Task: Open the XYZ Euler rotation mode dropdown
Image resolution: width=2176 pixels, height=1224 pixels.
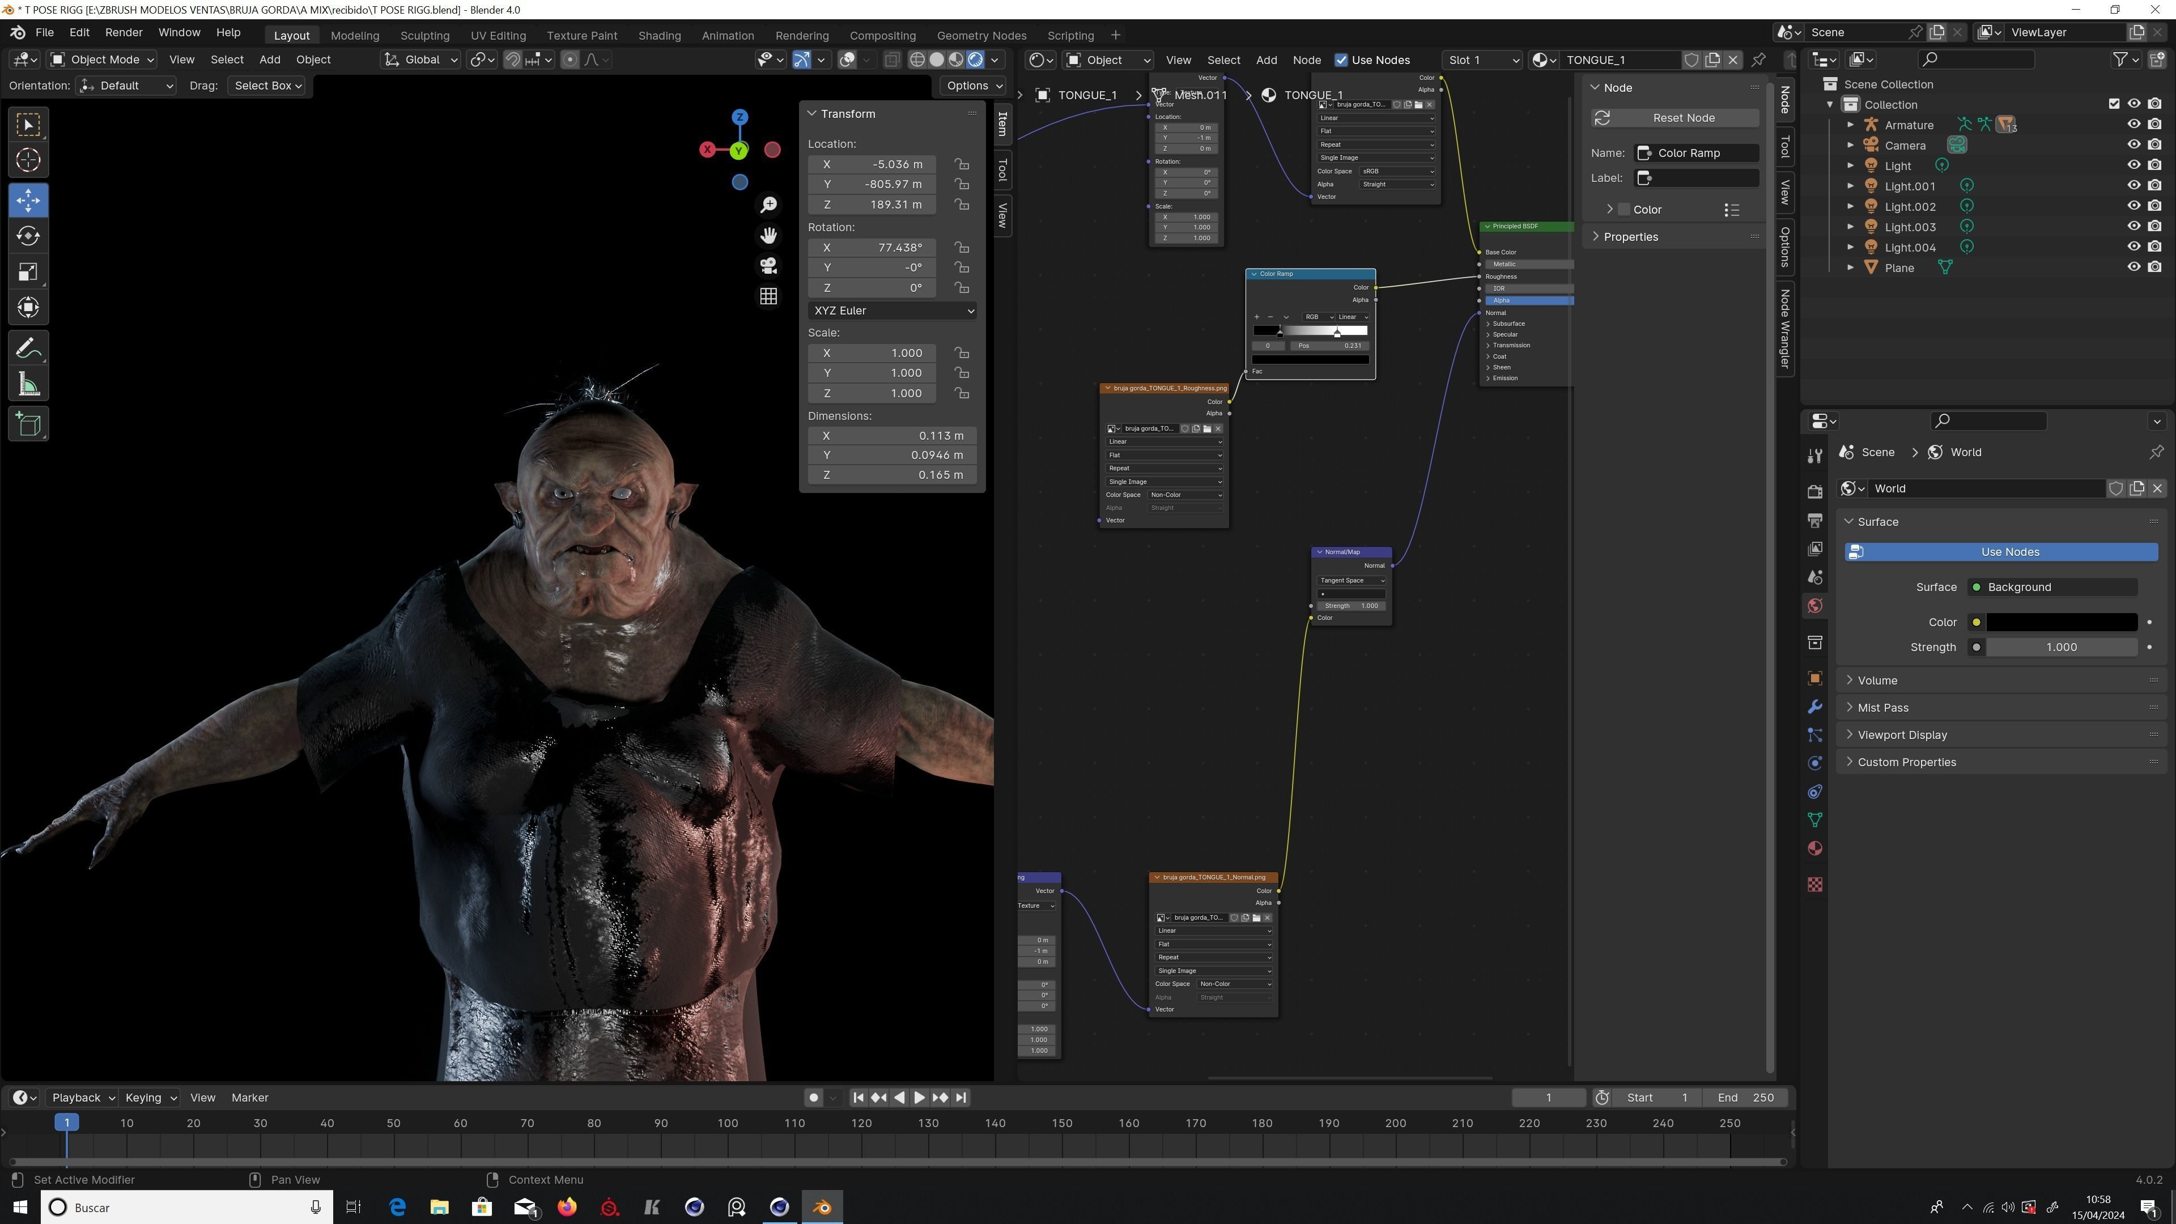Action: 892,311
